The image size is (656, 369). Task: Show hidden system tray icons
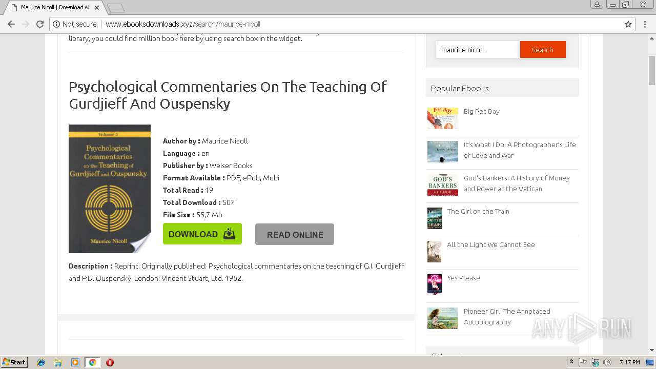(572, 362)
